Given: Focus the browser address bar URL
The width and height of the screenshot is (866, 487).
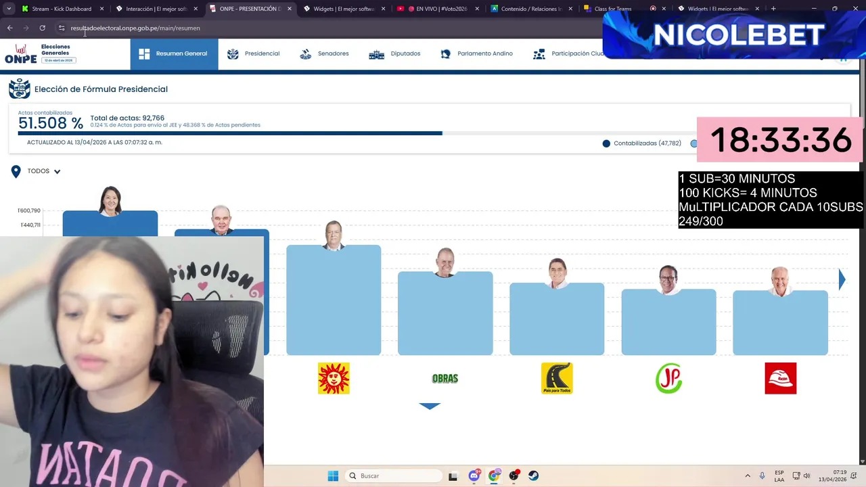Looking at the screenshot, I should pos(135,28).
